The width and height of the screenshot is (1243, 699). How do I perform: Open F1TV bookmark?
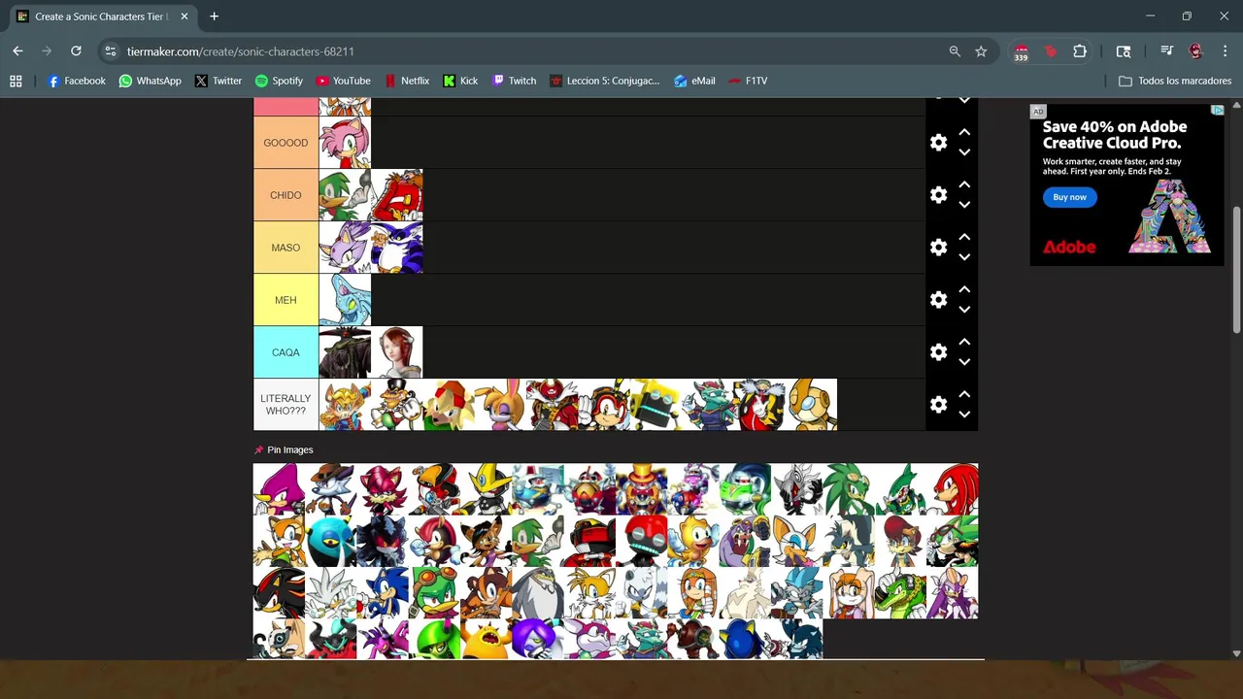[748, 81]
